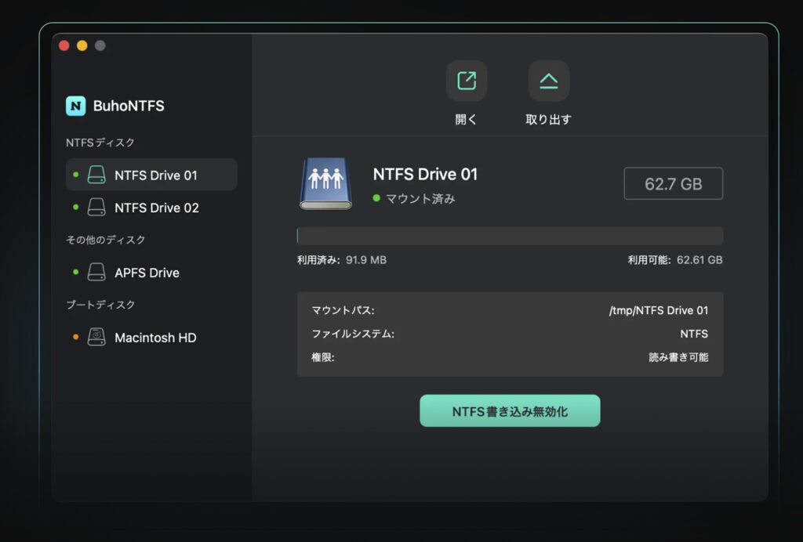Click the BuhoNTFS logo icon
This screenshot has height=542, width=803.
point(76,106)
